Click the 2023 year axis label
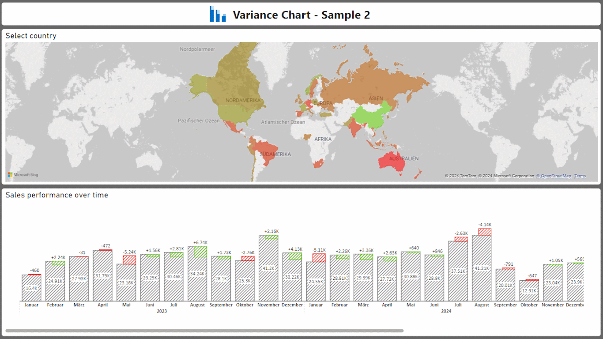This screenshot has height=339, width=603. 162,311
